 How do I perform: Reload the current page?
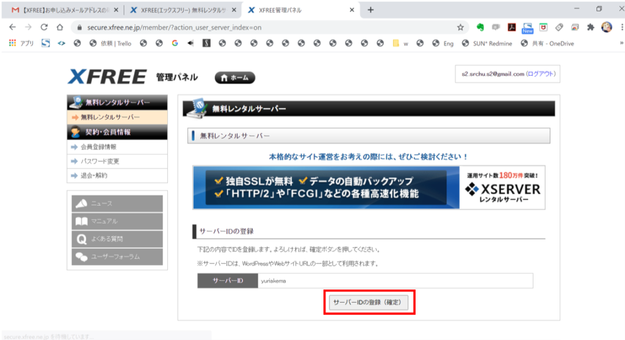(x=44, y=27)
